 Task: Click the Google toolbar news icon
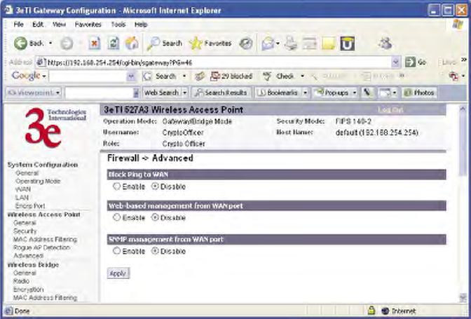click(x=200, y=76)
